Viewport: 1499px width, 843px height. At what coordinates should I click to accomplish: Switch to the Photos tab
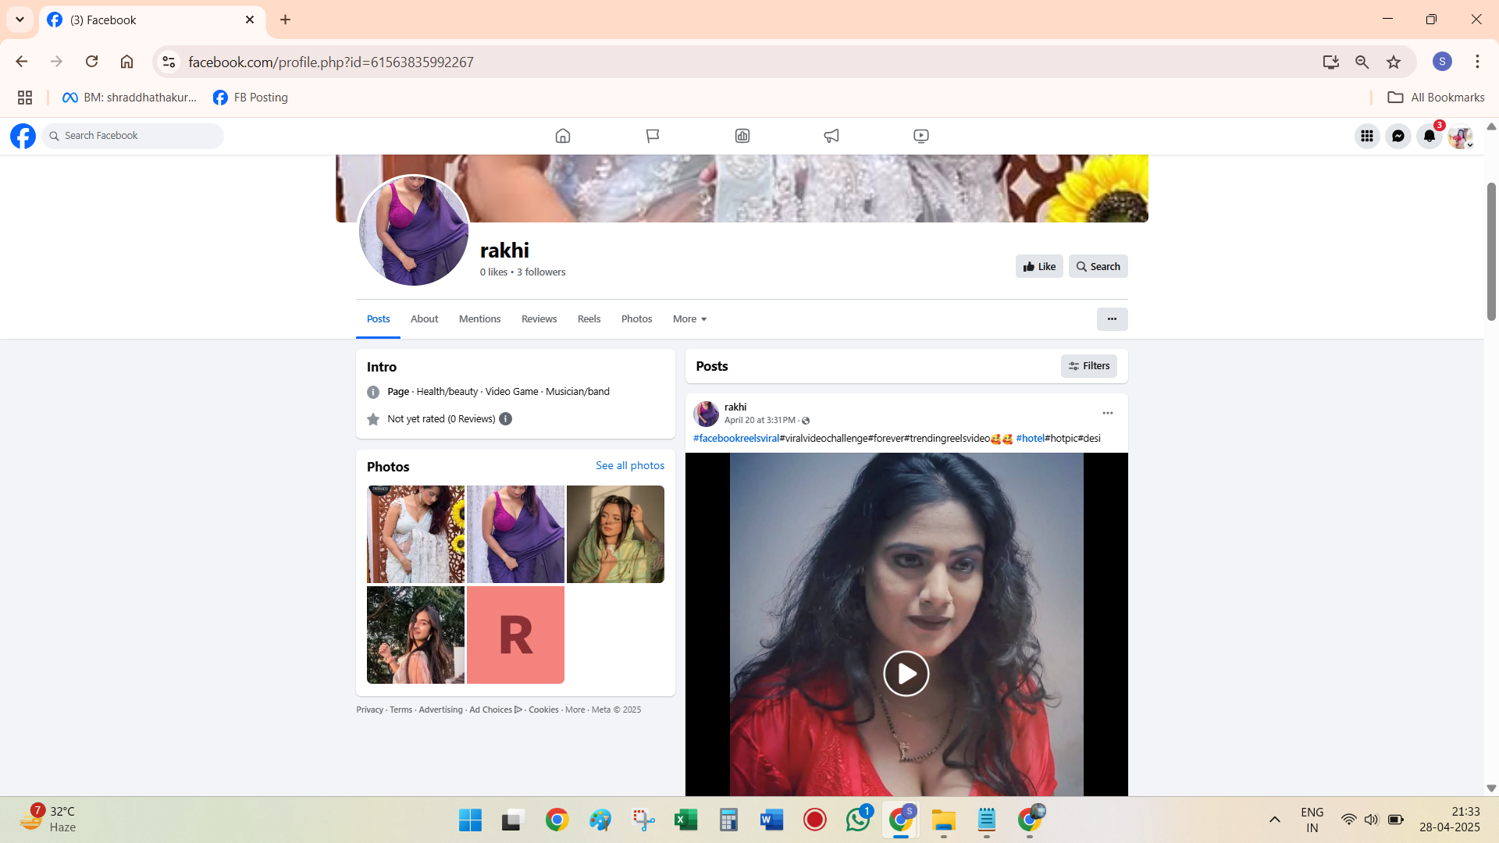636,319
